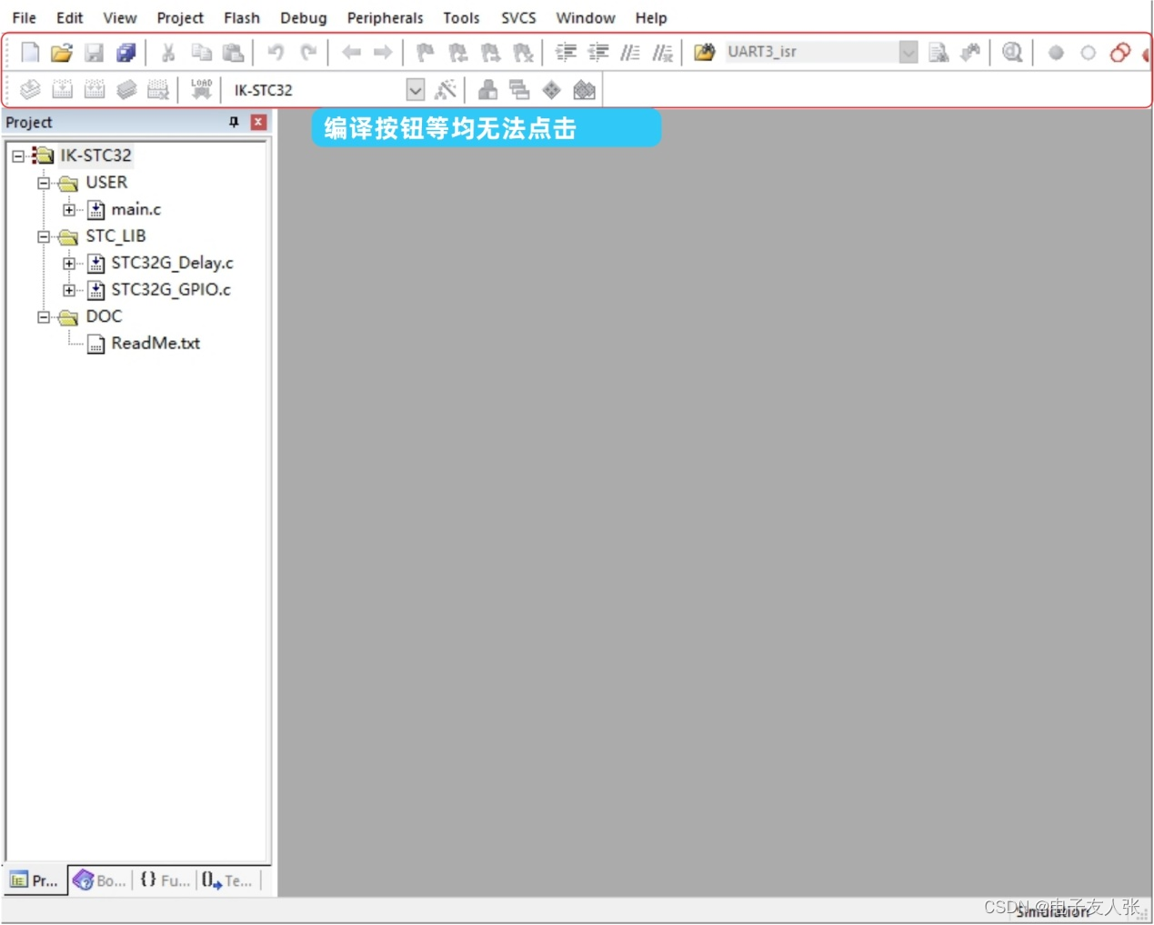
Task: Click the Paste clipboard icon
Action: tap(234, 53)
